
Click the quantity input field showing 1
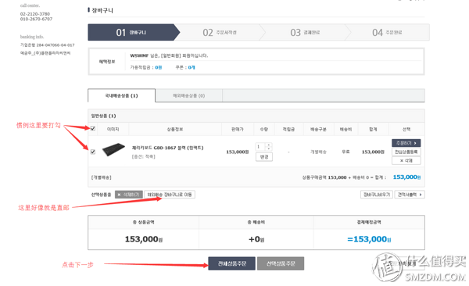coord(260,147)
